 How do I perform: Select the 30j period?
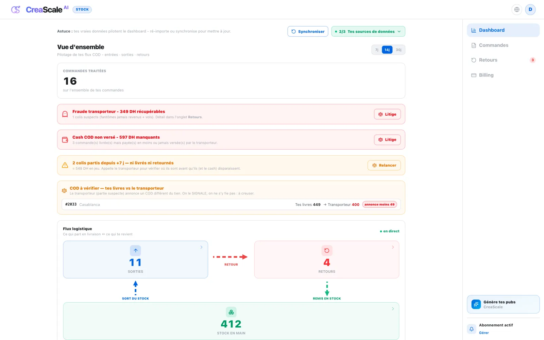tap(398, 50)
